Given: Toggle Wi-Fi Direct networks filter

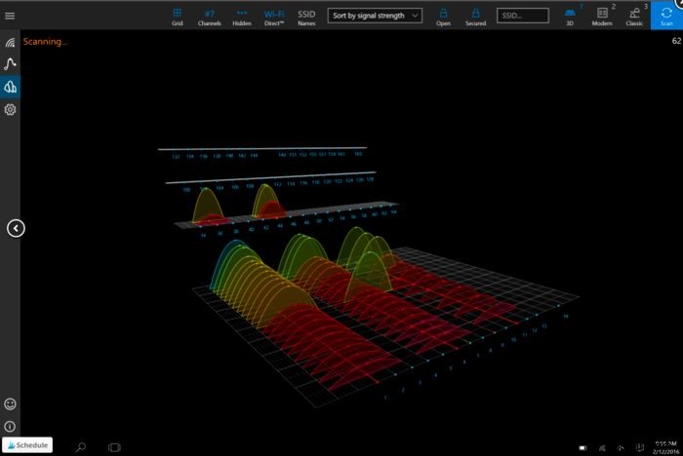Looking at the screenshot, I should pos(274,16).
